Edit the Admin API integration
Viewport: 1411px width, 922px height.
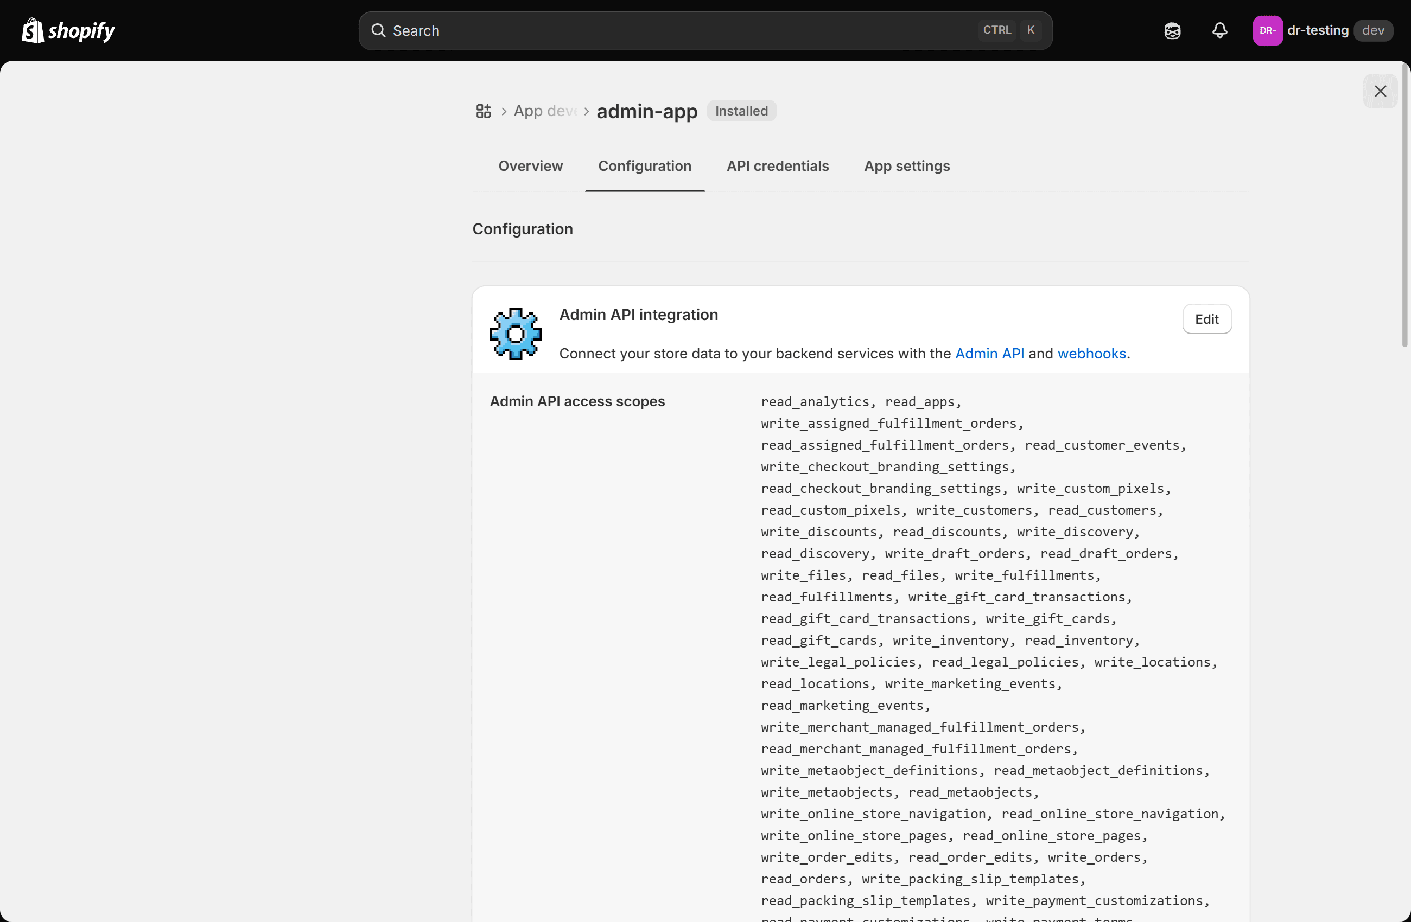pos(1206,319)
